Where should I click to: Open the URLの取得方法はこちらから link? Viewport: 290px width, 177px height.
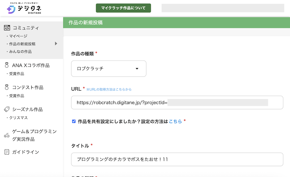pyautogui.click(x=109, y=90)
